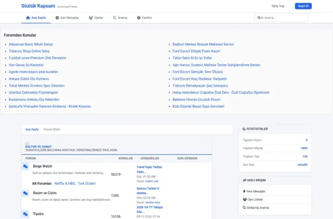The width and height of the screenshot is (333, 219).
Task: Open topic Trabzon Dernekpazarı Şarj İstasyonu
Action: tap(200, 85)
